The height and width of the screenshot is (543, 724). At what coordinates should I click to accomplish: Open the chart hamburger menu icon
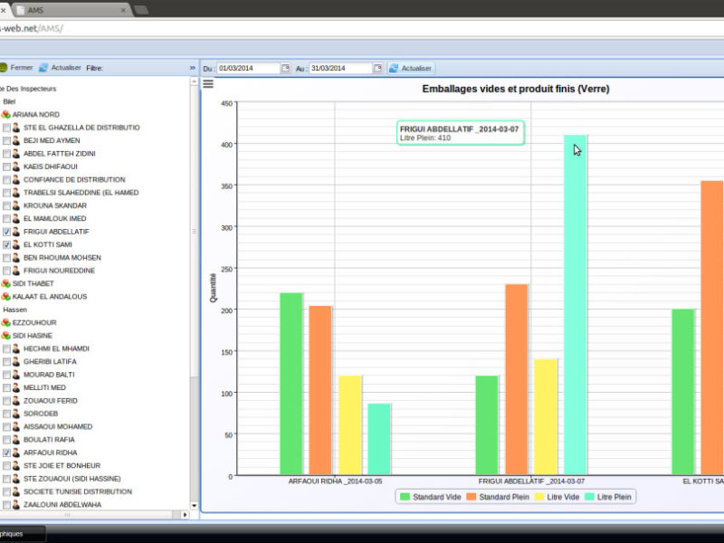[208, 84]
